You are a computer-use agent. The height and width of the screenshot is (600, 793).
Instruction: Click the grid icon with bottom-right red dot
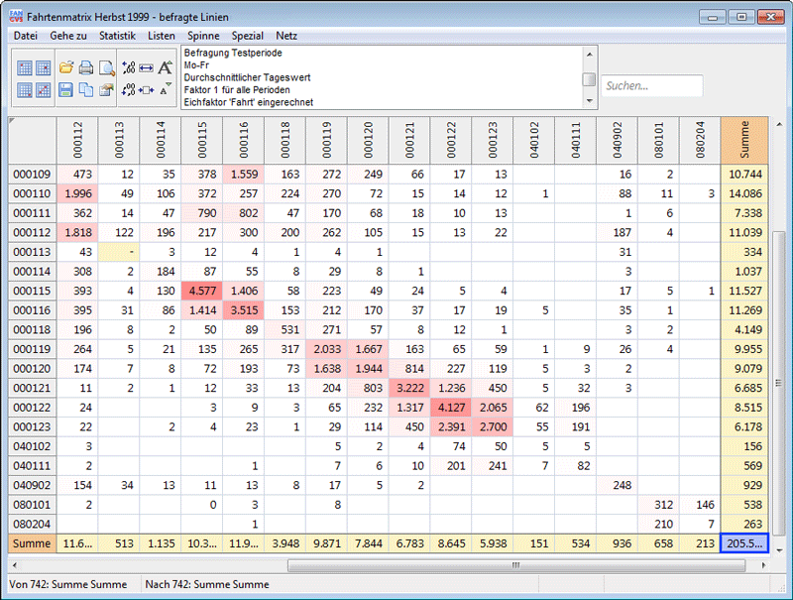24,90
